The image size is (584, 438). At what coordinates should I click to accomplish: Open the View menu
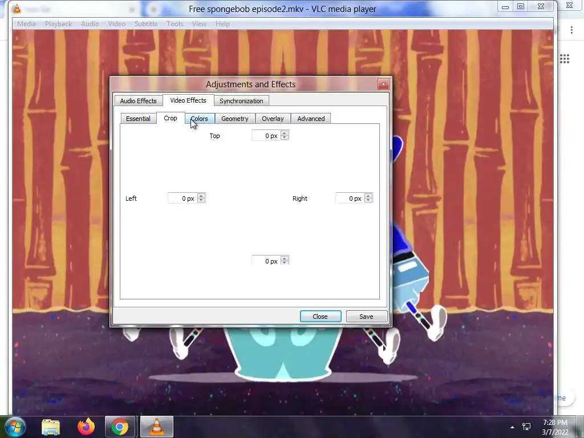(199, 24)
